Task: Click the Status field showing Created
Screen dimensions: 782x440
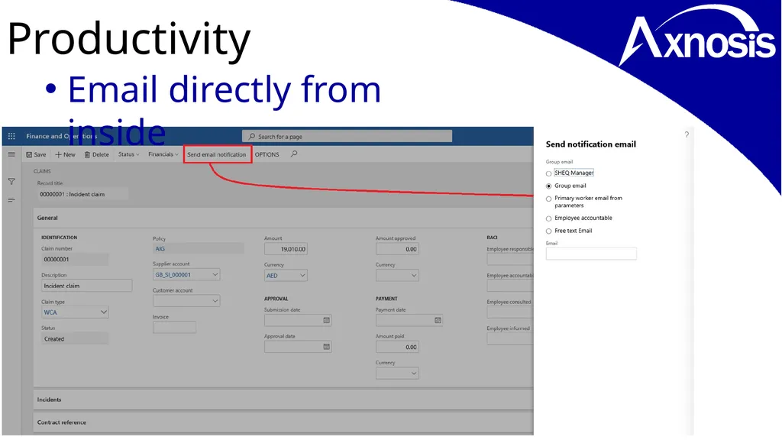Action: 75,338
